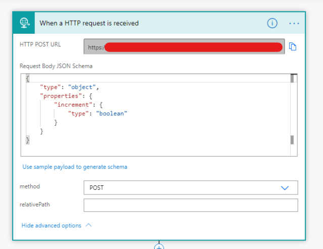
Task: Click the schema editor scrollbar's top marker
Action: pyautogui.click(x=292, y=79)
